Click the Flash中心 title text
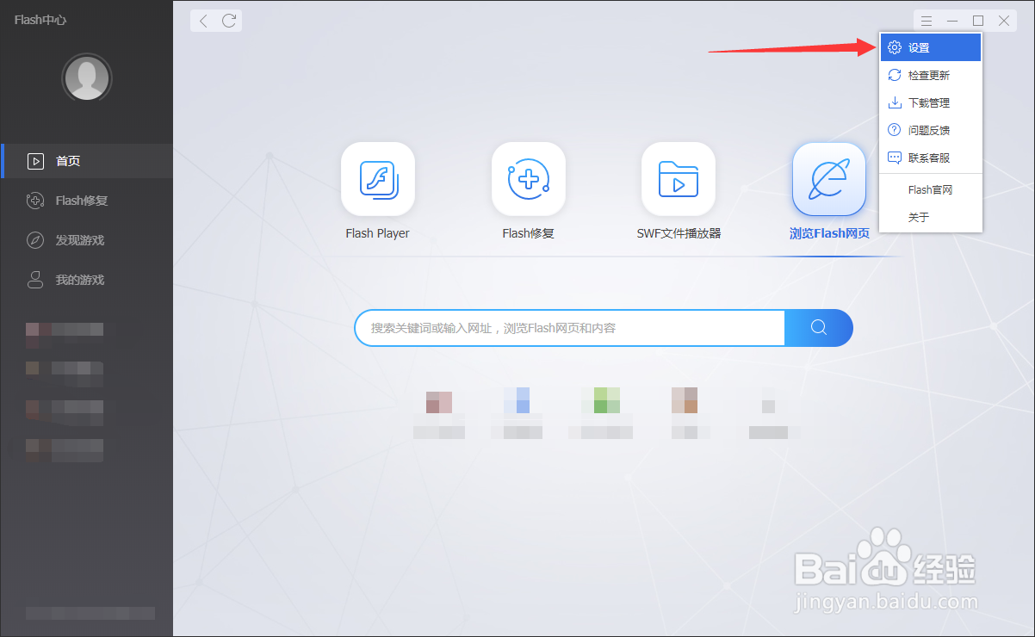1035x637 pixels. (x=40, y=19)
